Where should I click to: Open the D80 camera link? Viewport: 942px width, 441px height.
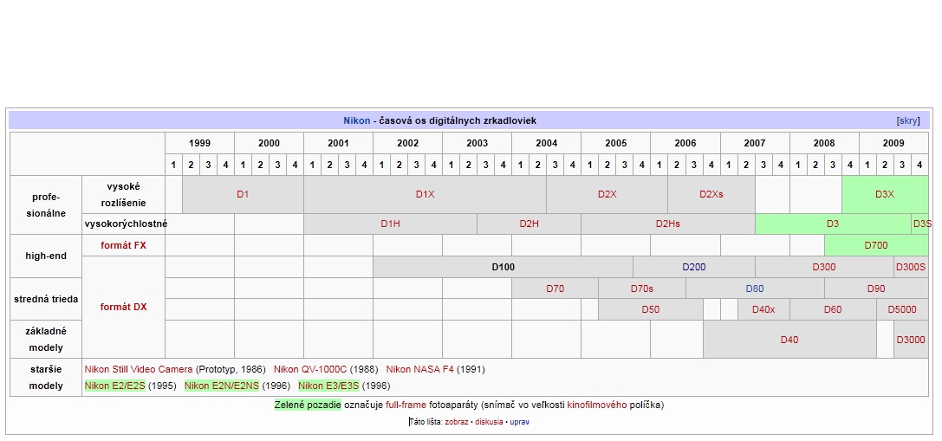tap(755, 289)
